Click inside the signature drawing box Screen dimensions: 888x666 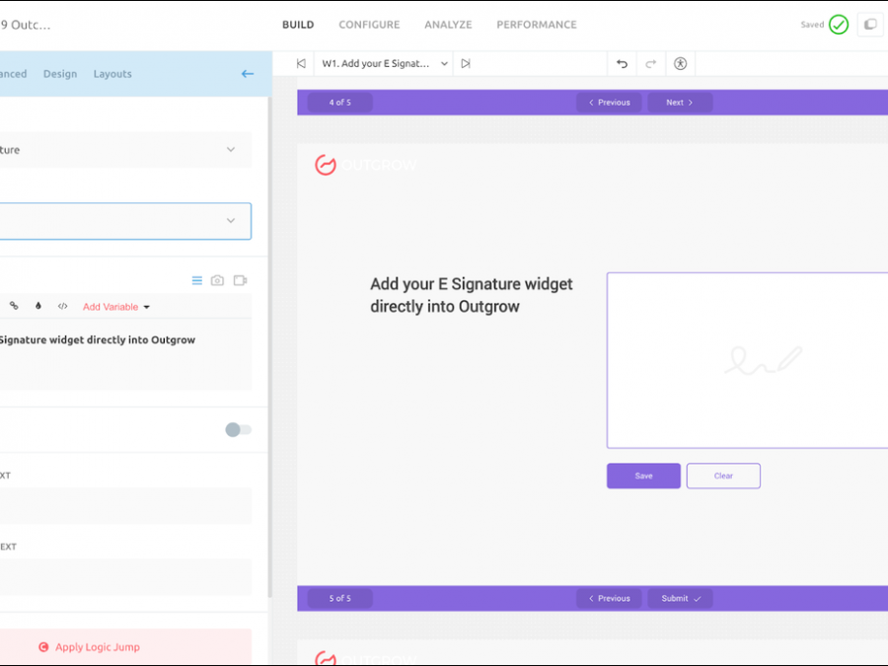click(x=747, y=360)
